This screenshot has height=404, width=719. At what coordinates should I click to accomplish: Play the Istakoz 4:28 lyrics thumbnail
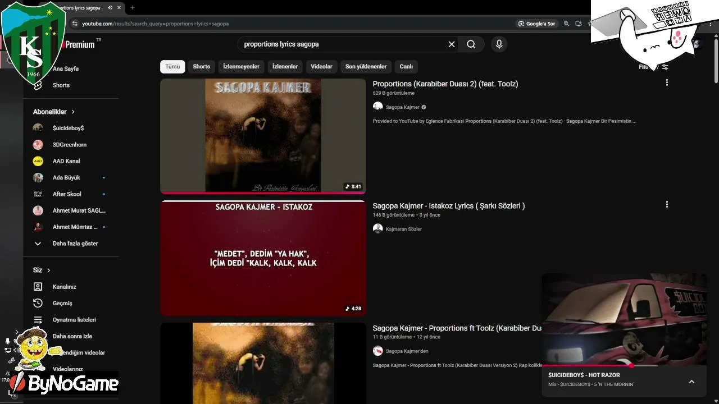pyautogui.click(x=263, y=258)
